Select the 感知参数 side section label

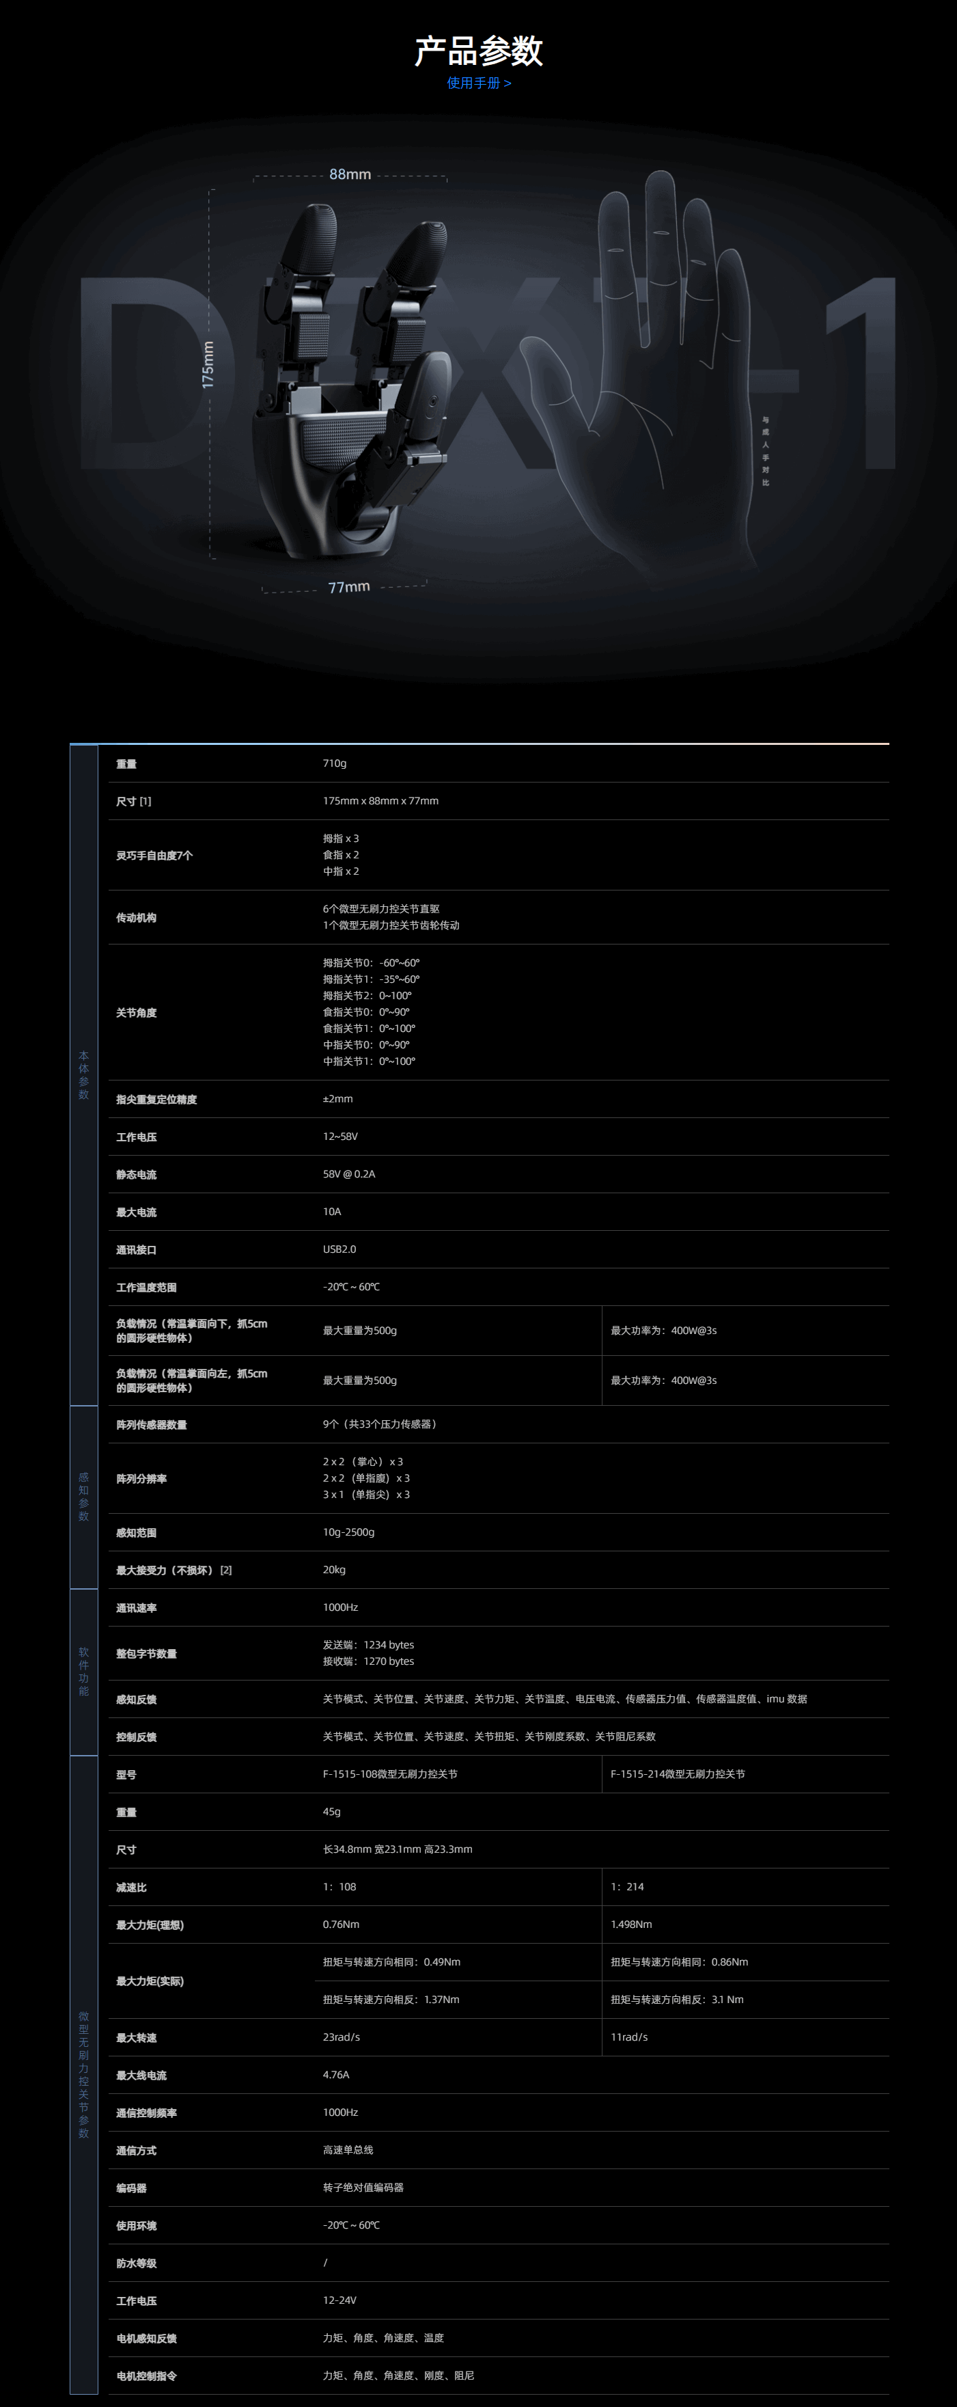tap(84, 1496)
